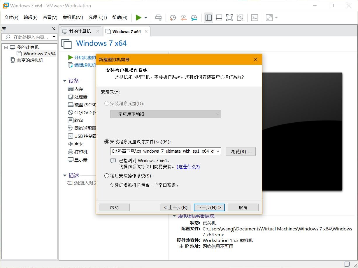Screen dimensions: 358x268
Task: Power on the virtual machine from toolbar
Action: coord(138,18)
